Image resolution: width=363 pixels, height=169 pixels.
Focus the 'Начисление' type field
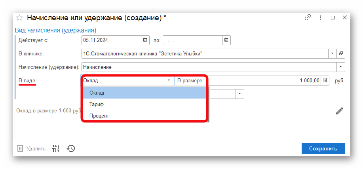(209, 67)
